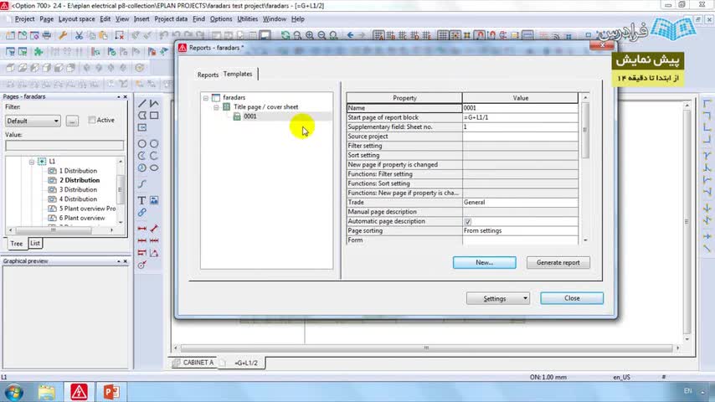The width and height of the screenshot is (715, 402).
Task: Select the 0001 template tree item
Action: point(249,116)
